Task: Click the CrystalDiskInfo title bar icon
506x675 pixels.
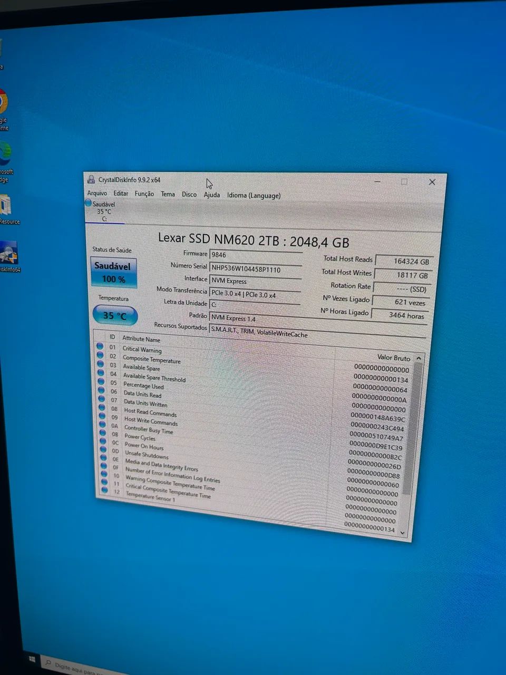Action: pyautogui.click(x=91, y=179)
